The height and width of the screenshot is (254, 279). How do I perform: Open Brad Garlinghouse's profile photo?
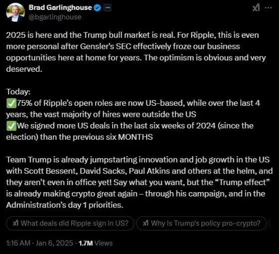[15, 12]
